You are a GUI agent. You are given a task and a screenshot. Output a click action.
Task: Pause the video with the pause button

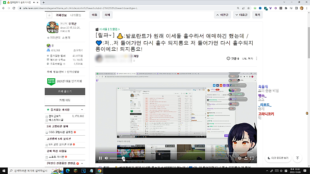tap(100, 158)
